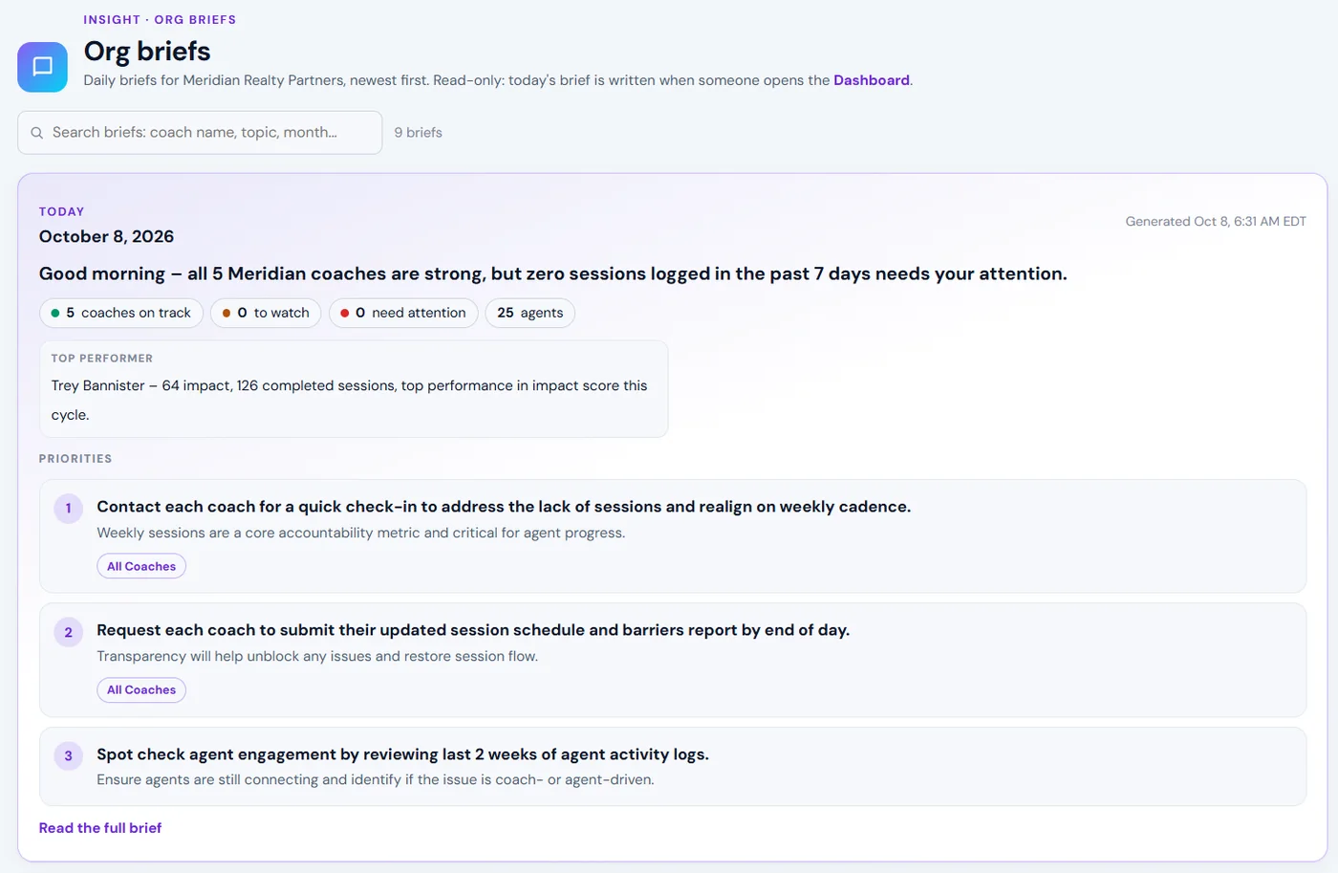Click the 0 need attention chip
The width and height of the screenshot is (1338, 873).
403,313
